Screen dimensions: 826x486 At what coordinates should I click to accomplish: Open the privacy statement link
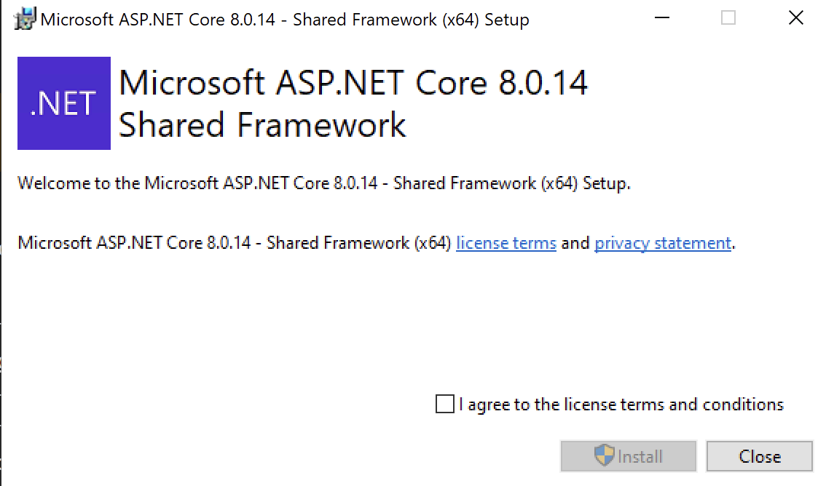[663, 243]
